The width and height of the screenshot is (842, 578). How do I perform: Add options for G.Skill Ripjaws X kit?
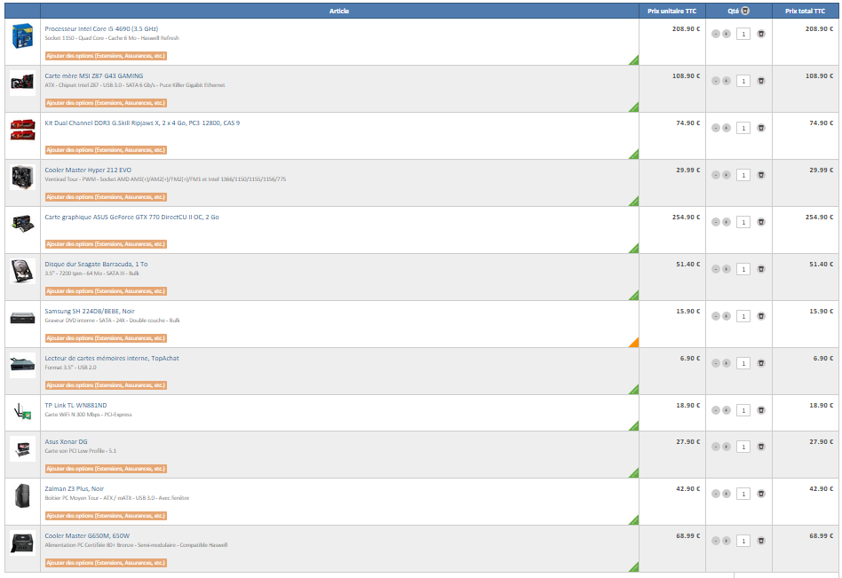point(106,150)
